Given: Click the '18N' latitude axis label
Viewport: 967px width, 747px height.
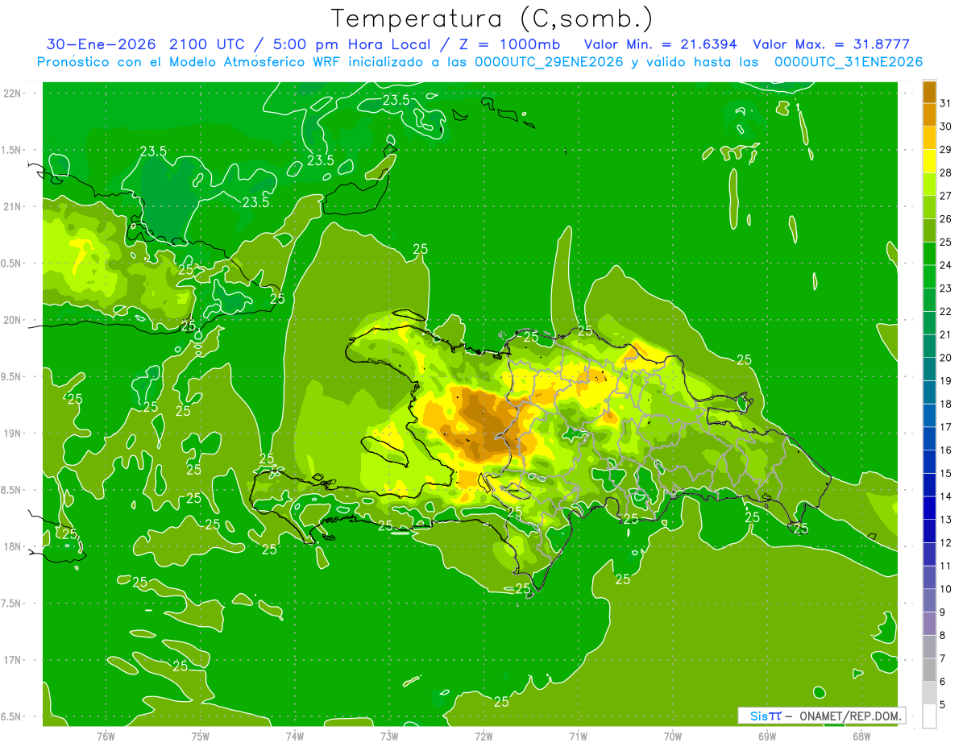Looking at the screenshot, I should 12,546.
